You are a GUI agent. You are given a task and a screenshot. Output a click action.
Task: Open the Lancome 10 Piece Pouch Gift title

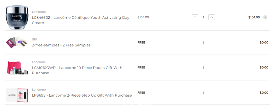77,70
